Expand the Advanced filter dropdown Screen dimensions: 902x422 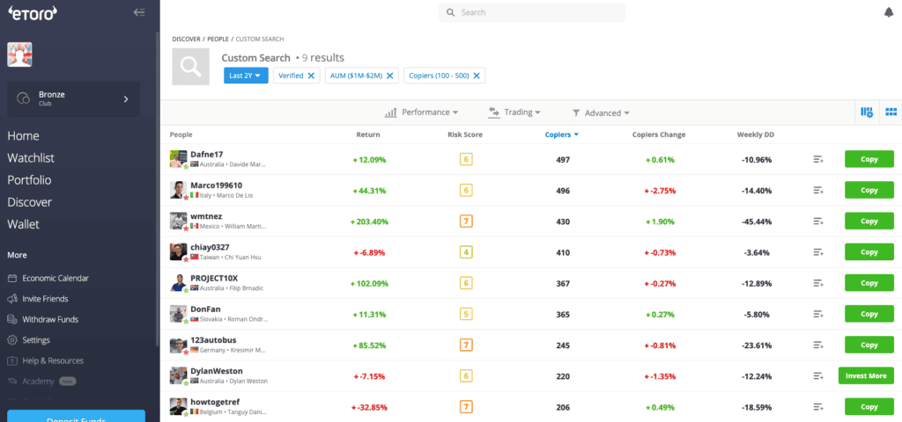click(601, 113)
